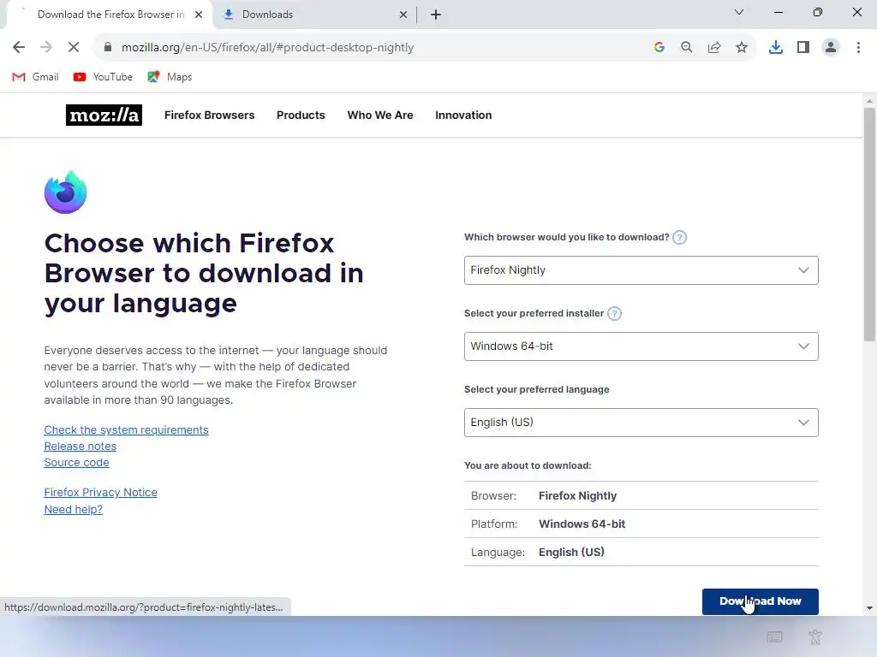This screenshot has height=657, width=877.
Task: Open the Source code link
Action: (x=76, y=463)
